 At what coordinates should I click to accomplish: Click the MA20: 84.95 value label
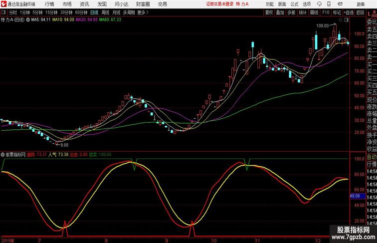pyautogui.click(x=87, y=20)
